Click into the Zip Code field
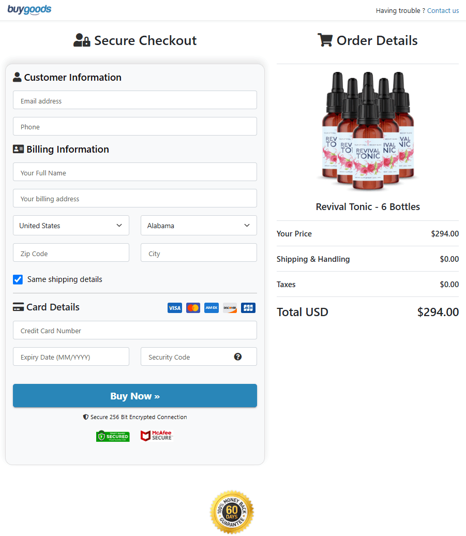466x536 pixels. tap(71, 253)
